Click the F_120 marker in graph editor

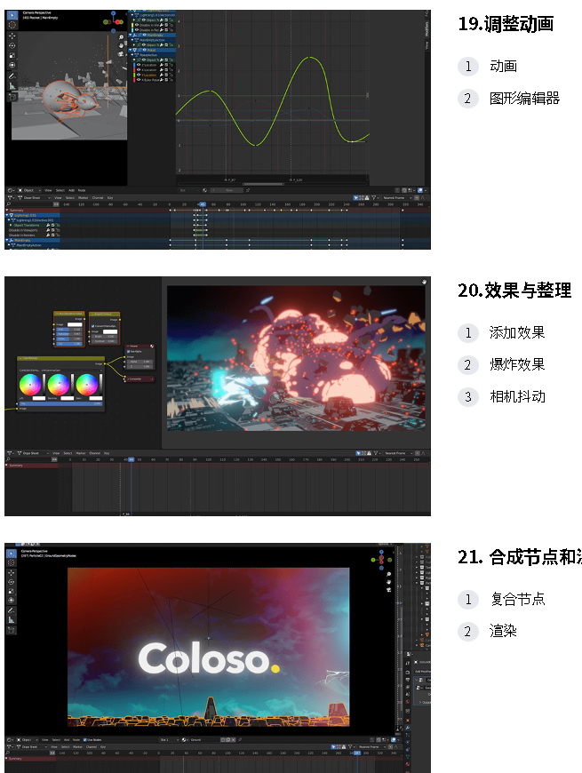[296, 180]
